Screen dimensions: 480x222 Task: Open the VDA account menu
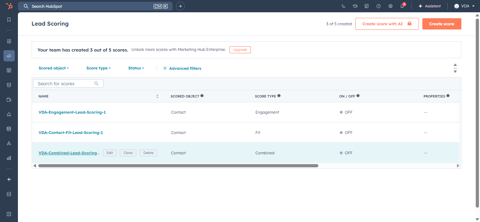464,6
